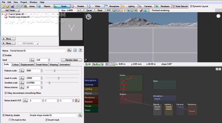The height and width of the screenshot is (123, 222).
Task: Open the render-to-camera dropdown icon below the preview
Action: coord(96,64)
